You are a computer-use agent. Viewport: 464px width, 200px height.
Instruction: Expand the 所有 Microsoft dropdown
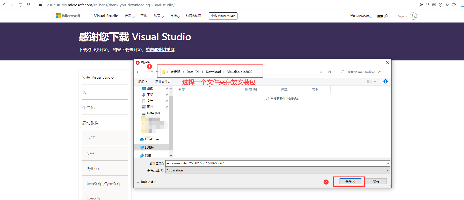click(361, 16)
